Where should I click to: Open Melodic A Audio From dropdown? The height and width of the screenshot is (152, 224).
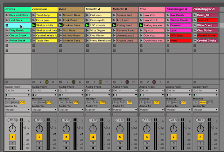click(x=98, y=90)
